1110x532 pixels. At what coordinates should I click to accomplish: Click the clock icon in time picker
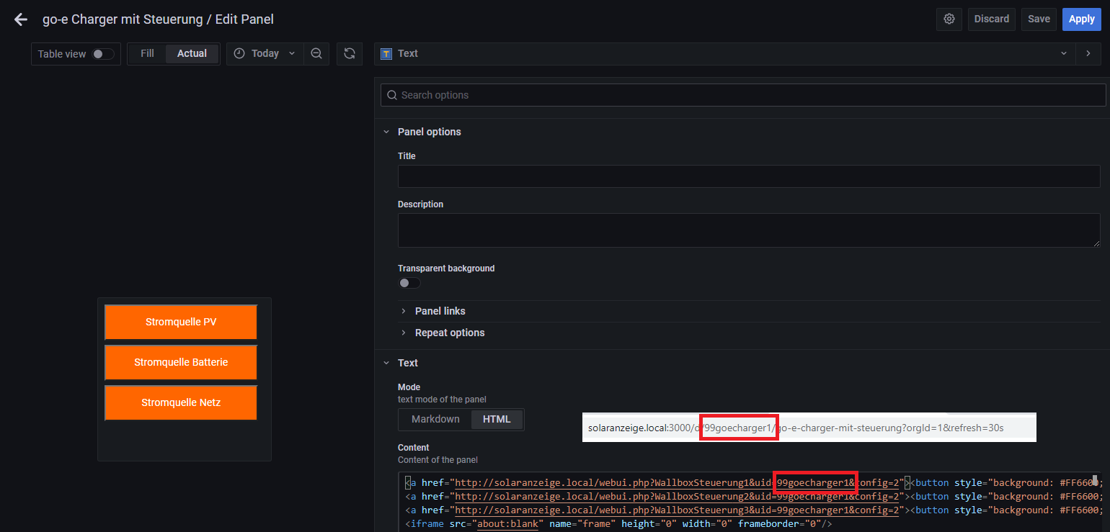[x=239, y=54]
